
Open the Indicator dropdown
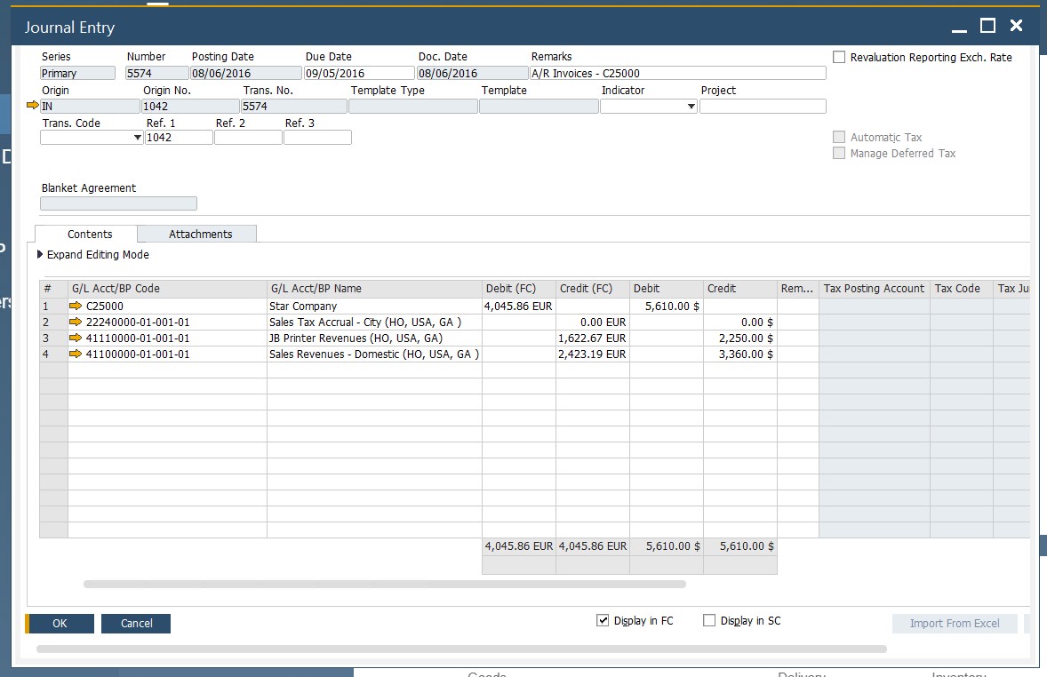691,107
